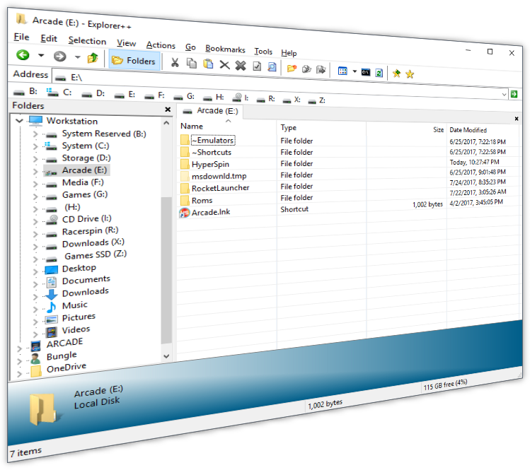The height and width of the screenshot is (470, 530).
Task: Click the green Go arrow button
Action: coord(514,94)
